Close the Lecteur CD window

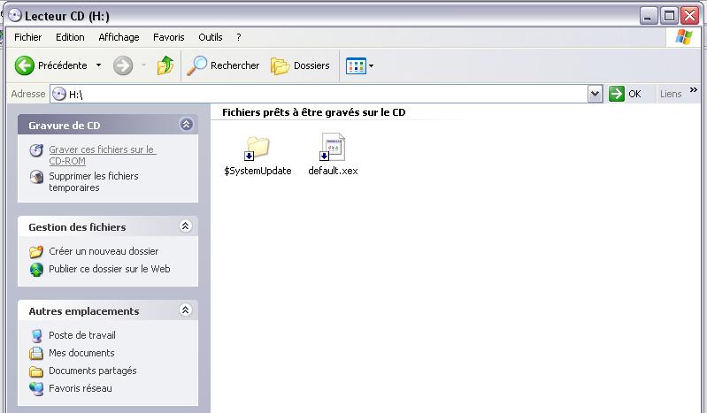pyautogui.click(x=690, y=16)
